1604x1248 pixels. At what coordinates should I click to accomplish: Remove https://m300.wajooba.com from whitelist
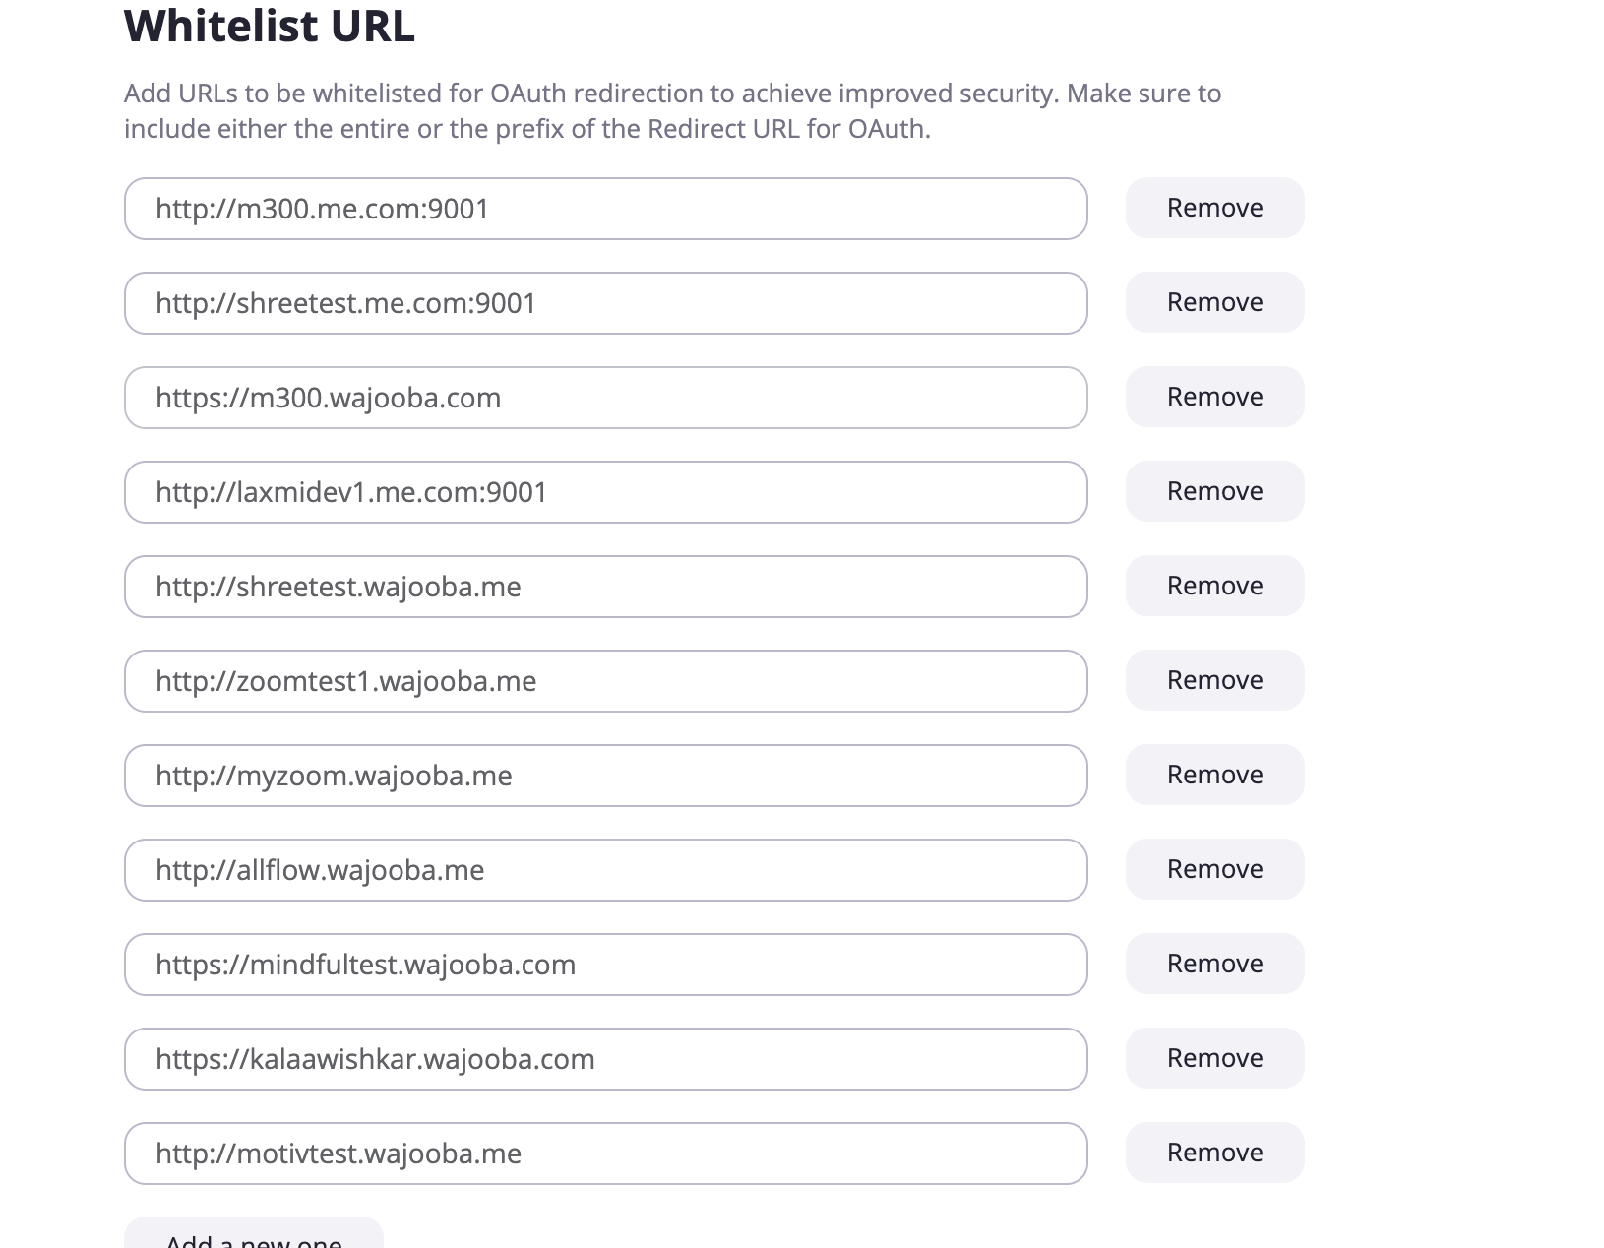click(x=1214, y=397)
